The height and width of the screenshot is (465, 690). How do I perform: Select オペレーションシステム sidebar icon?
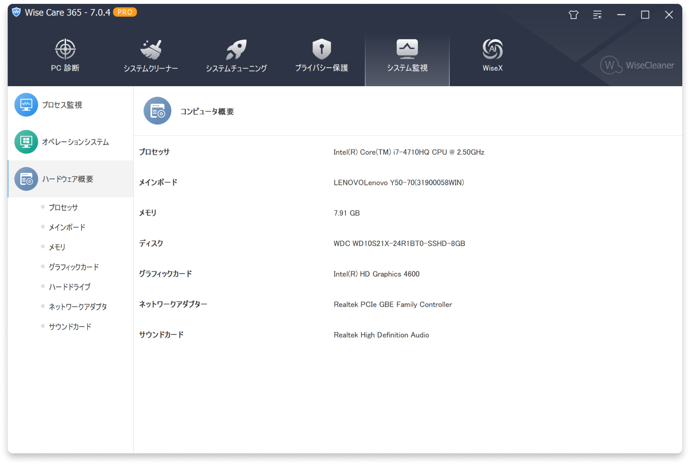(26, 142)
